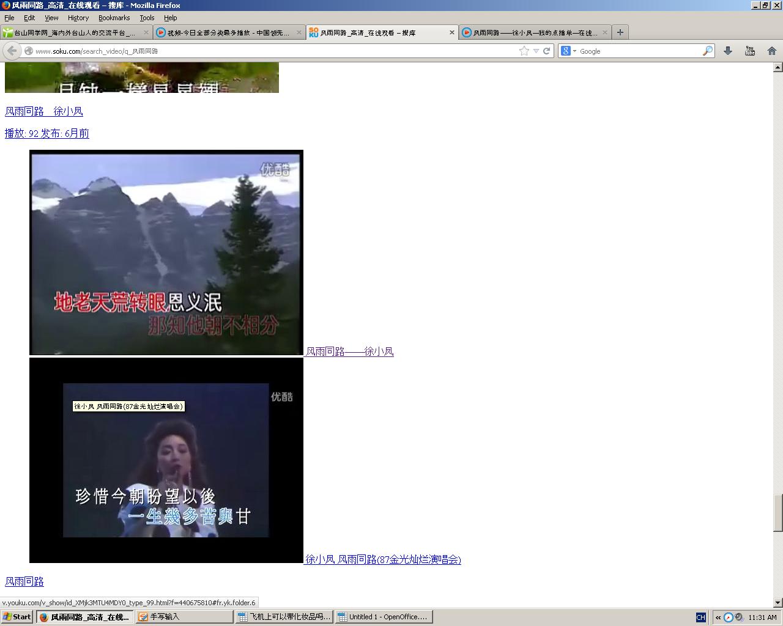Screen dimensions: 783x626
Task: Close the 台山同学网 tab
Action: point(146,32)
